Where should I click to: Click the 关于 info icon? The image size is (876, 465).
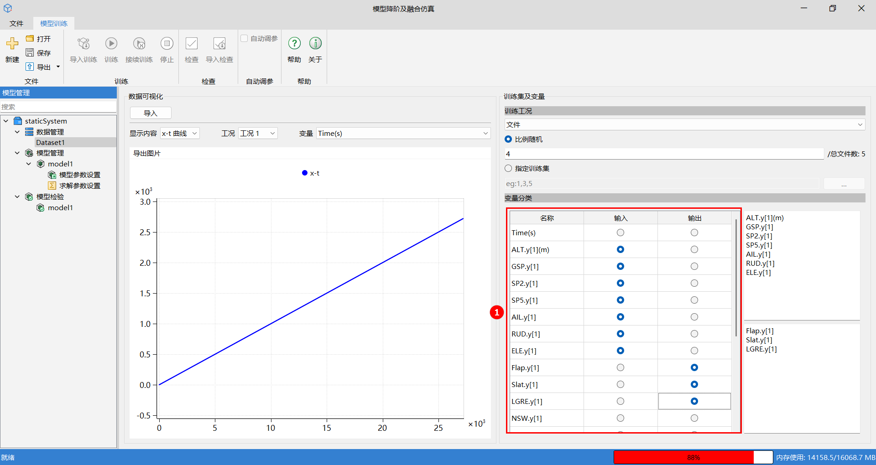[315, 44]
